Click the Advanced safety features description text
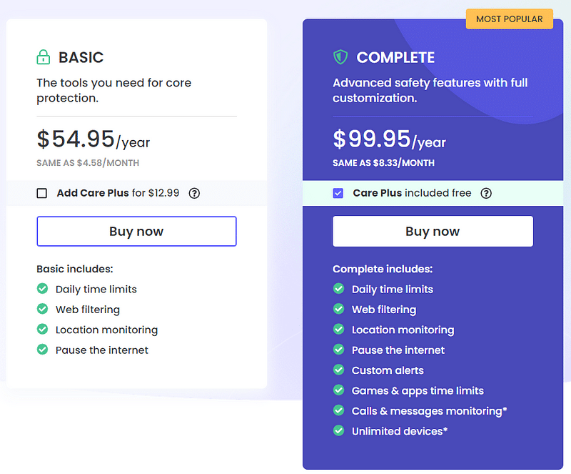This screenshot has width=571, height=474. 430,90
